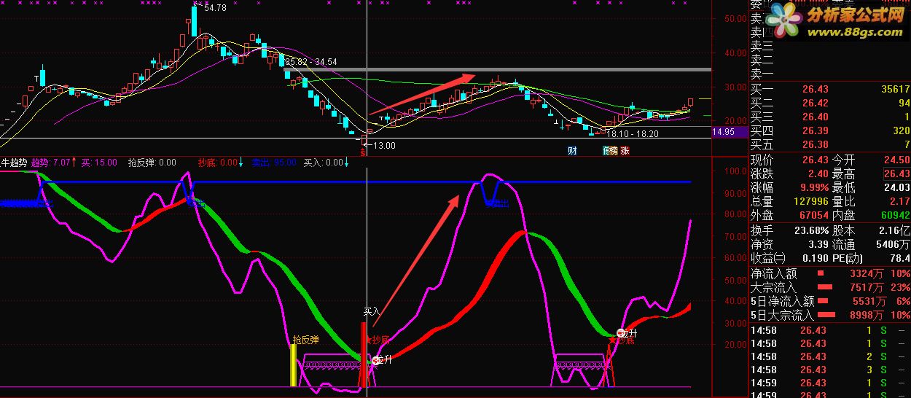Click the 54.78 high price label
The image size is (911, 398).
pyautogui.click(x=215, y=8)
